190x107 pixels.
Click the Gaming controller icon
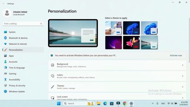(x=5, y=73)
